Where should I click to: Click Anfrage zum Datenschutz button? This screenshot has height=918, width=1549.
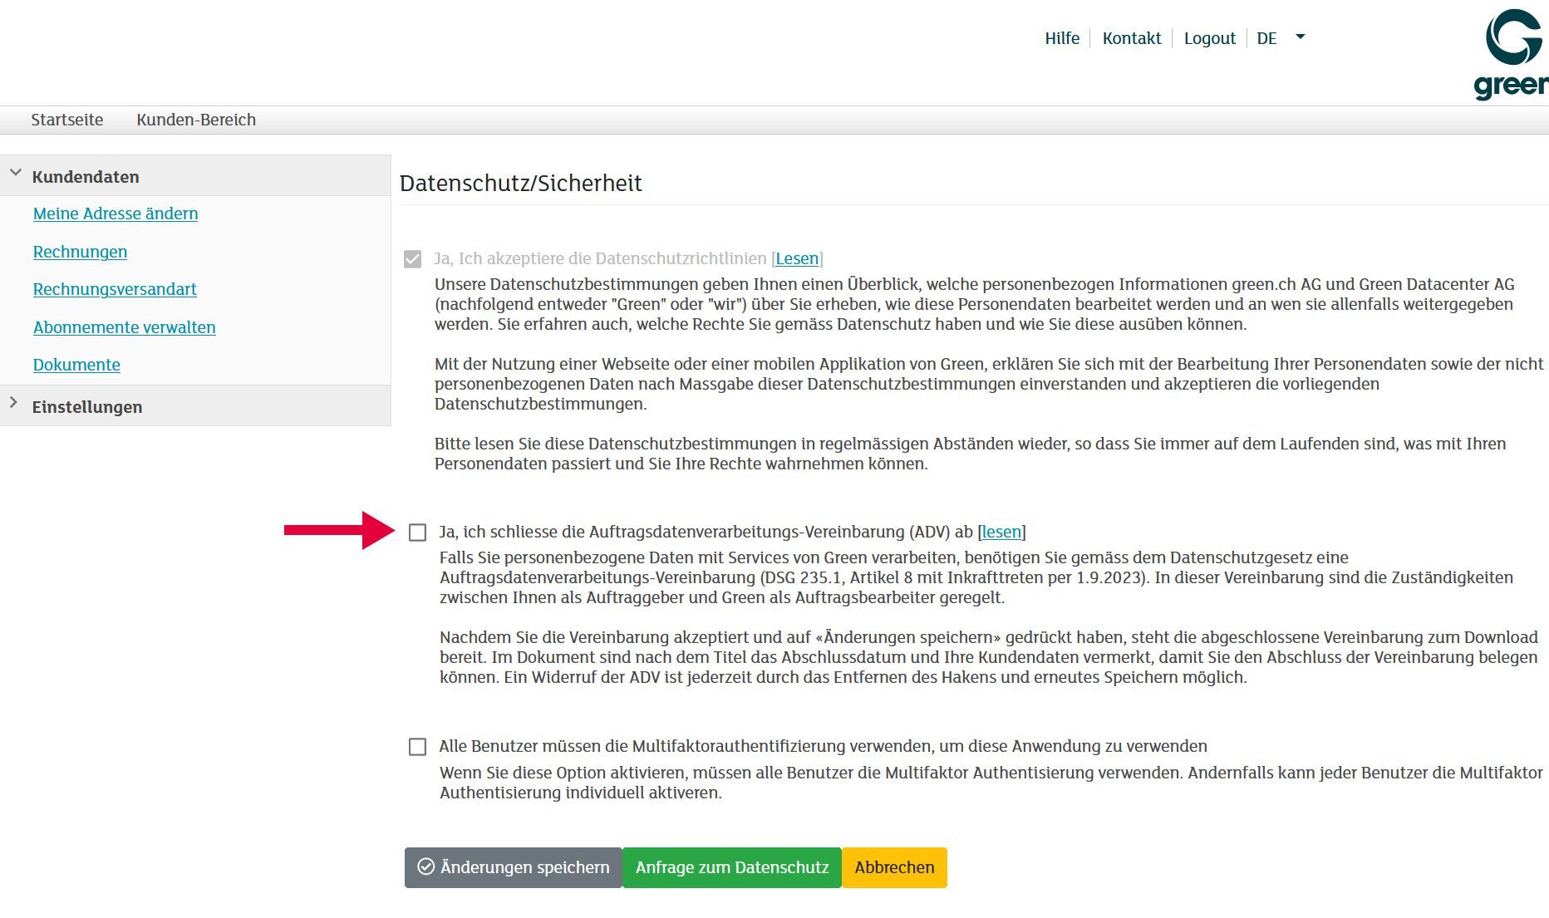pyautogui.click(x=731, y=867)
